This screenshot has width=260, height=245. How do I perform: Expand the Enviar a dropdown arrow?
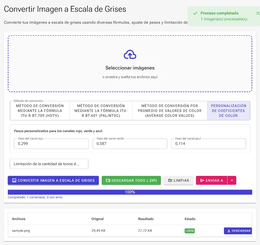click(232, 180)
